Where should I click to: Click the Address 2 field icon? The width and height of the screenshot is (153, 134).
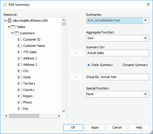[x=20, y=65]
